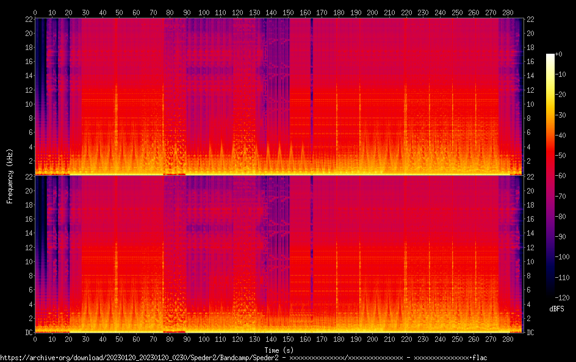Open the archive.org URL at the bottom
Image resolution: width=576 pixels, height=362 pixels.
[244, 357]
